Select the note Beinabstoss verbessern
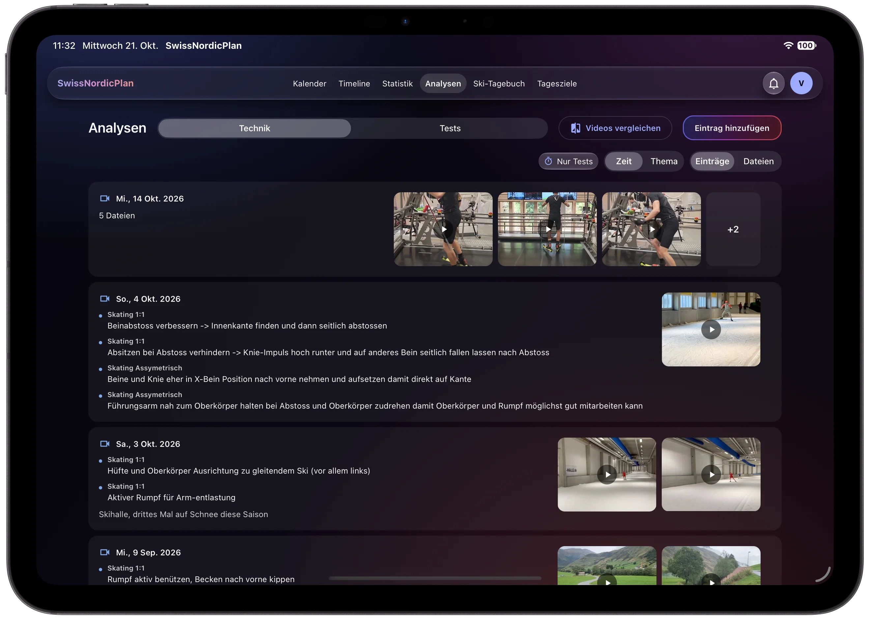The height and width of the screenshot is (620, 870). pyautogui.click(x=247, y=326)
